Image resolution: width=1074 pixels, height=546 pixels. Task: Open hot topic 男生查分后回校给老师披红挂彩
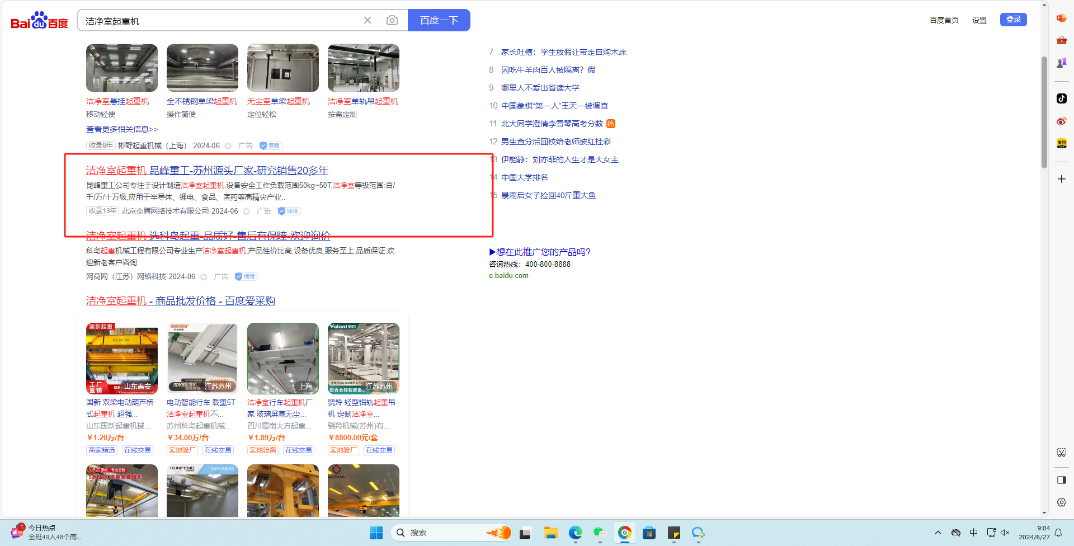(x=556, y=142)
